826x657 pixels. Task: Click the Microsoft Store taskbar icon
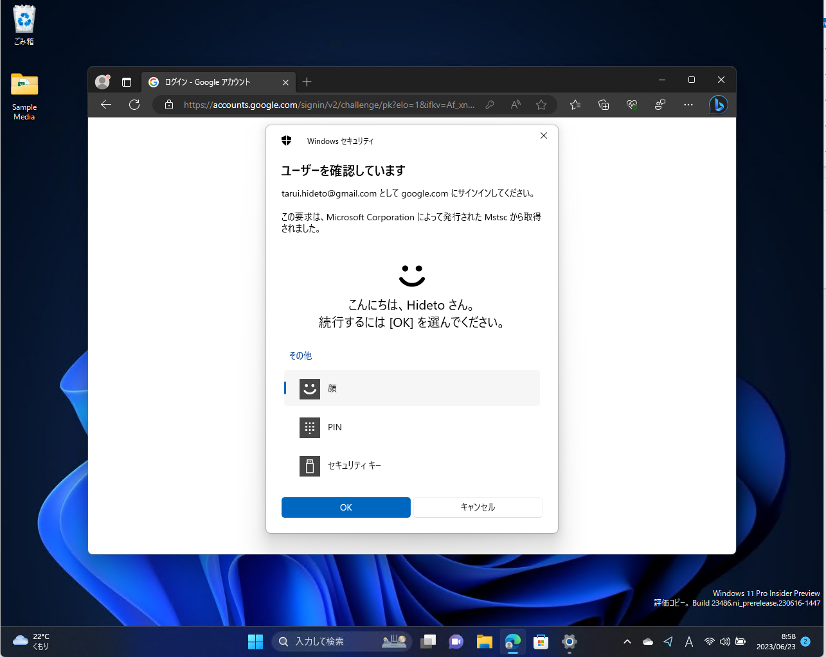[x=541, y=641]
